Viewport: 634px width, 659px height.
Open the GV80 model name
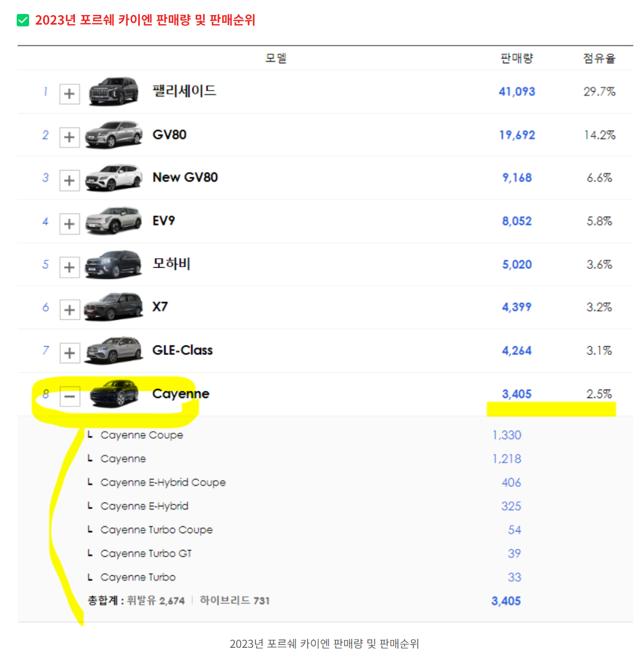[169, 135]
